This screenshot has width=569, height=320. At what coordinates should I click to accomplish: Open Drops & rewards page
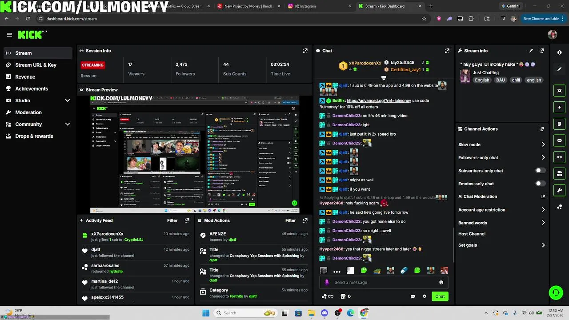click(x=38, y=136)
